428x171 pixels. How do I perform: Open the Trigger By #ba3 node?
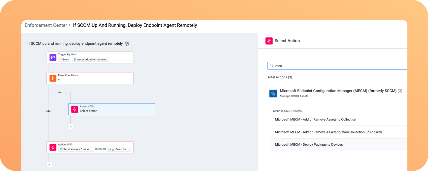(x=90, y=57)
